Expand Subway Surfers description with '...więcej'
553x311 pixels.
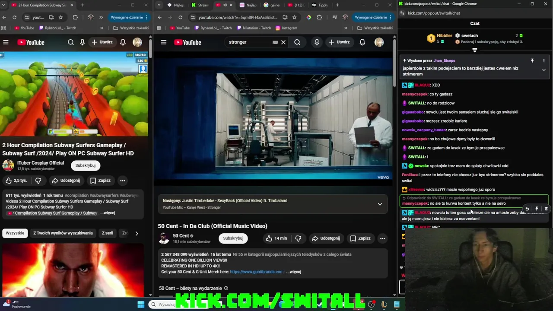coord(108,213)
